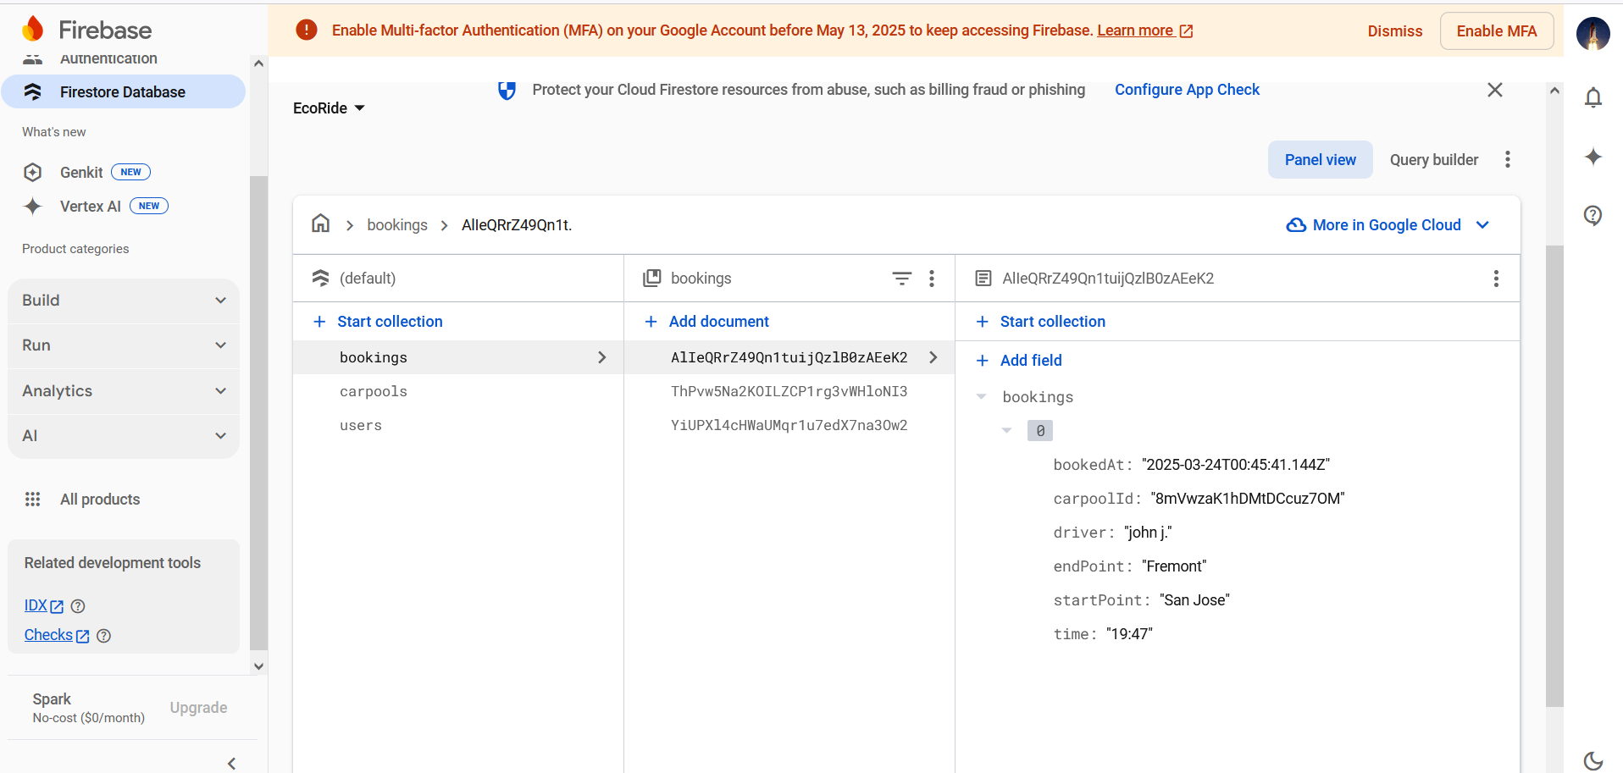Expand the Run product category
The image size is (1623, 773).
[x=124, y=345]
